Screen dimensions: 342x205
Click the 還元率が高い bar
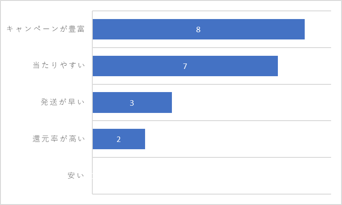(x=119, y=139)
